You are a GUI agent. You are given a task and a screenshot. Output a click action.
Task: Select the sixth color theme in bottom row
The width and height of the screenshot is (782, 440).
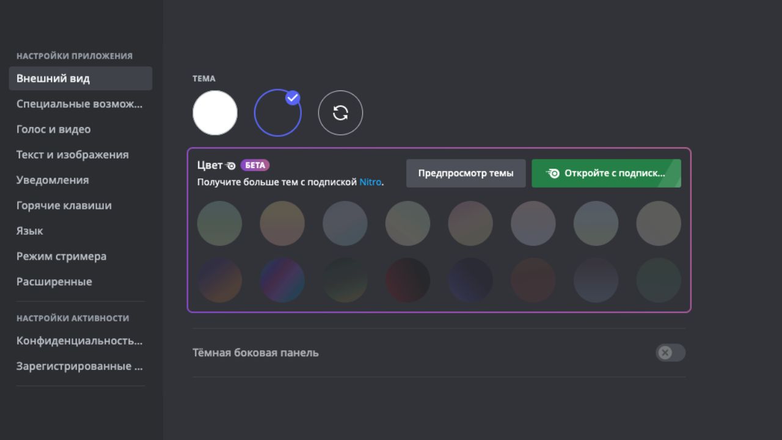(533, 280)
